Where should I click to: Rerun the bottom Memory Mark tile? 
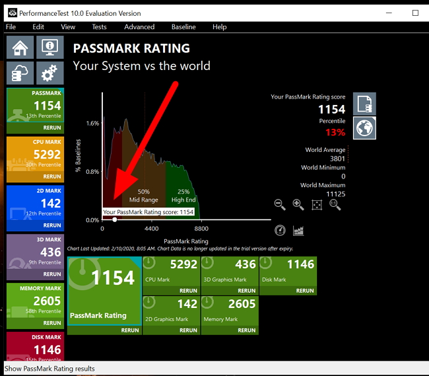point(247,330)
